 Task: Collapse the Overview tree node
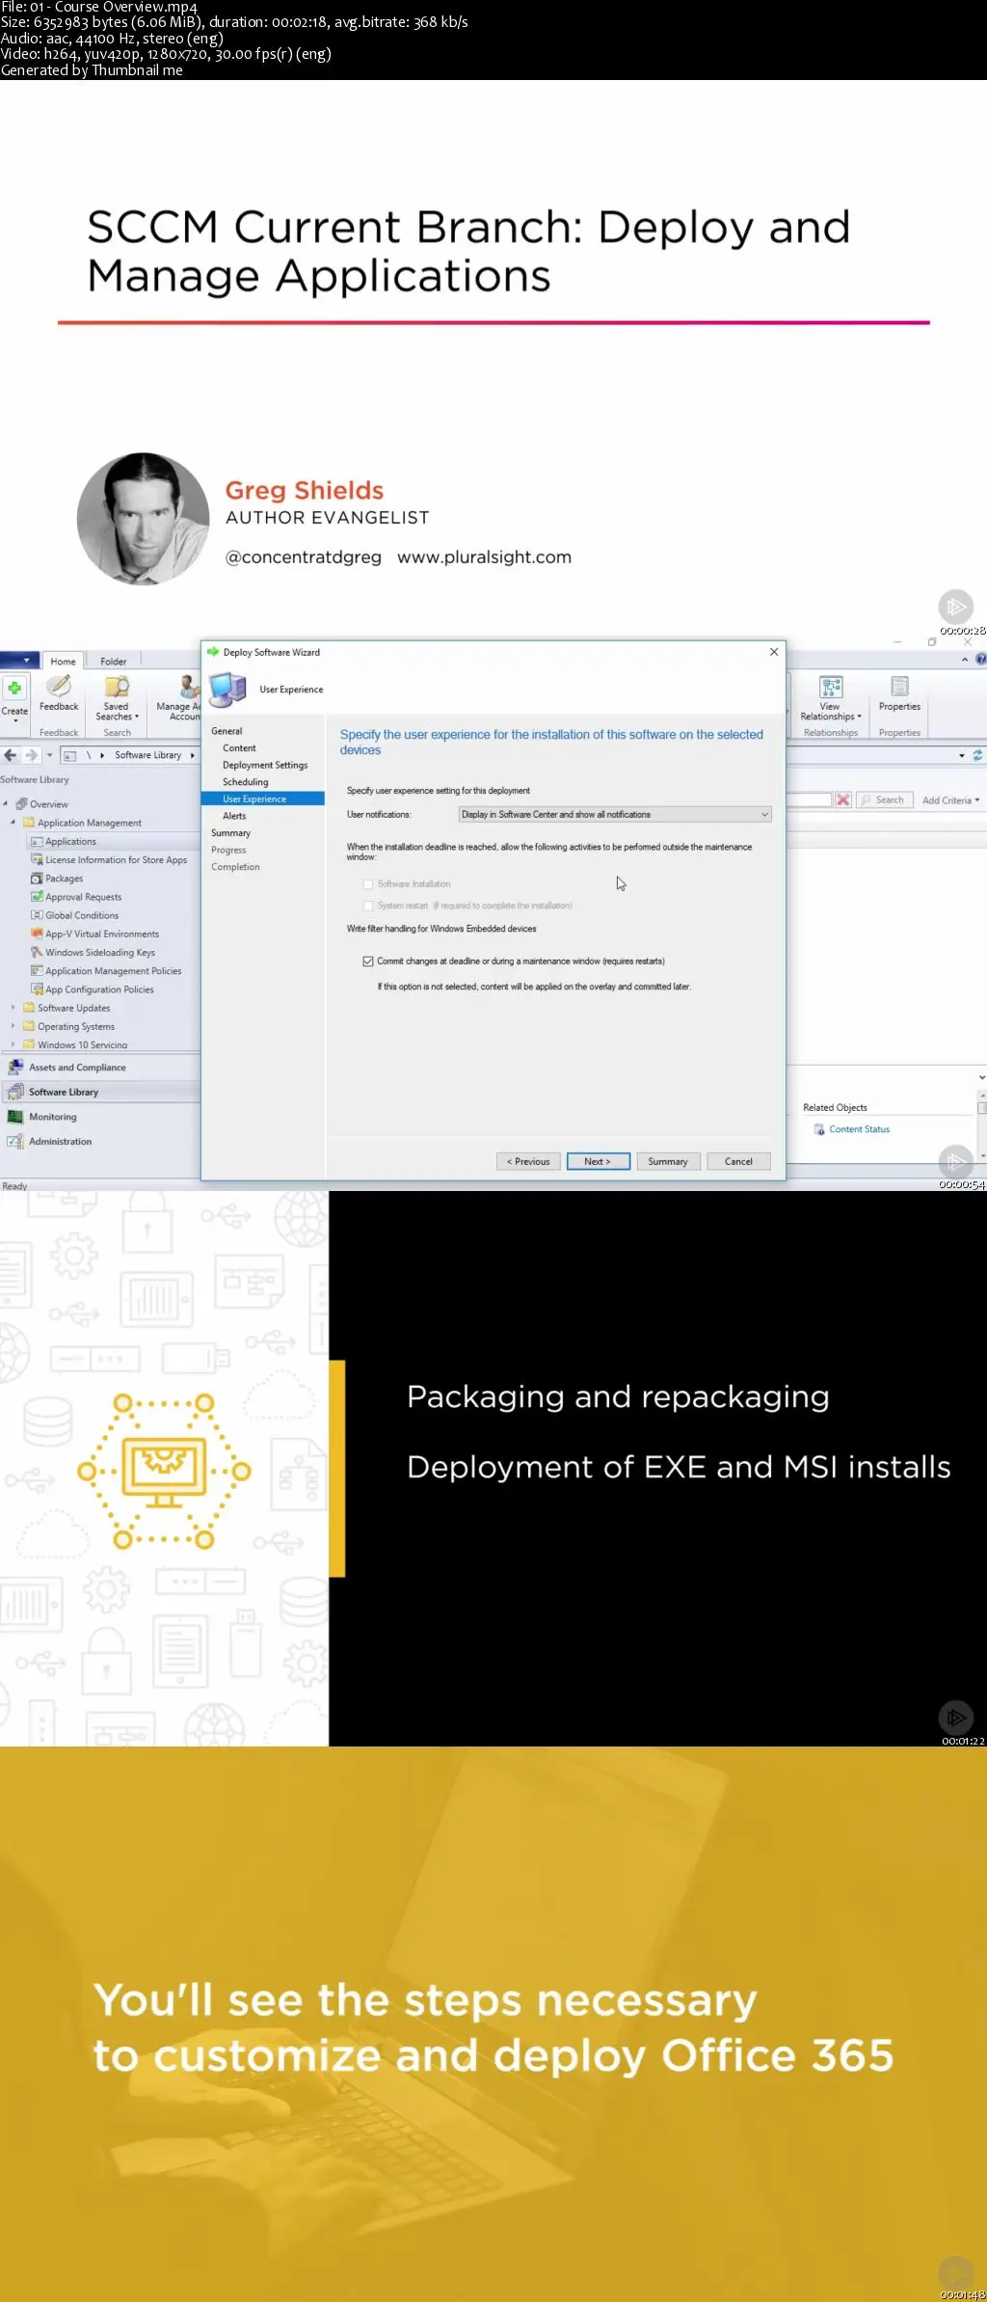6,803
